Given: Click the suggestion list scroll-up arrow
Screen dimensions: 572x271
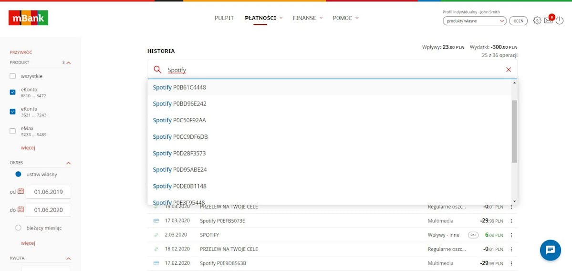Looking at the screenshot, I should 514,83.
